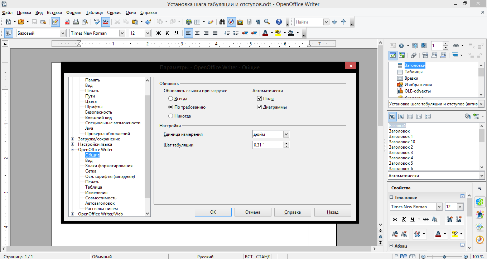Screen dimensions: 487x259
Task: Toggle the Numbering list icon
Action: [x=227, y=33]
